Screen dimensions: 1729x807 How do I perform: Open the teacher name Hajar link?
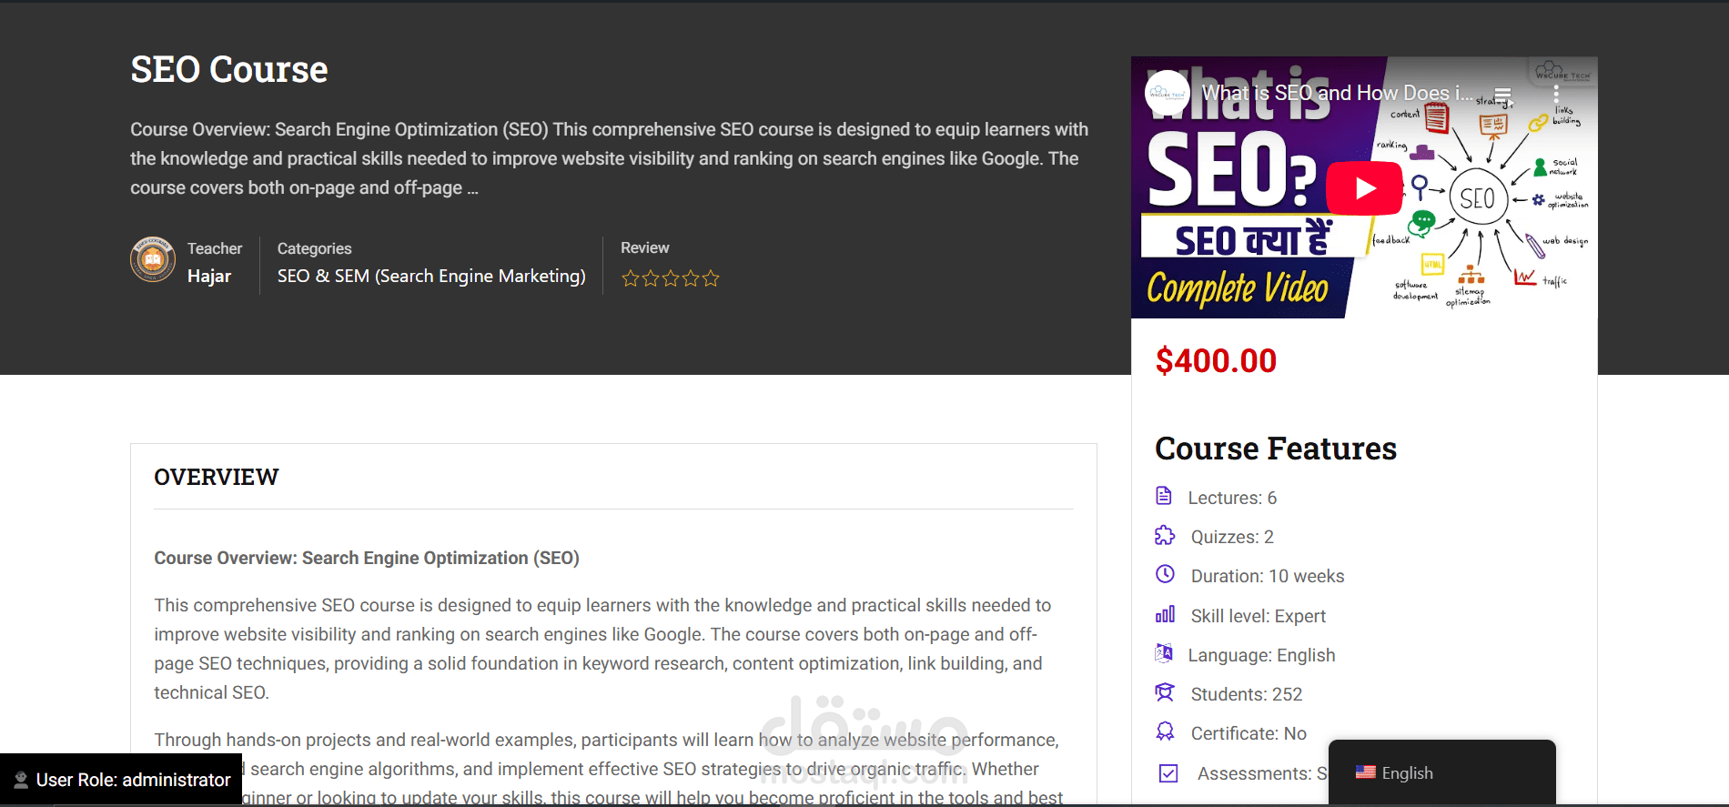(x=209, y=276)
